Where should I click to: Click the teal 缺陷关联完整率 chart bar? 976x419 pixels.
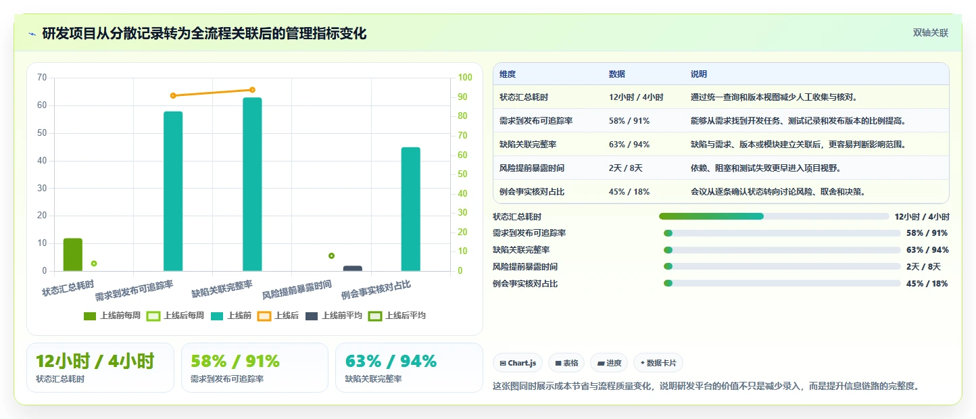click(x=252, y=184)
